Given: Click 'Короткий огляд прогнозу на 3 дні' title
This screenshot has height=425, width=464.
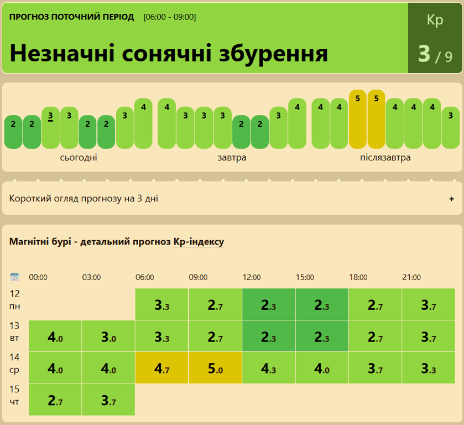Looking at the screenshot, I should click(84, 199).
